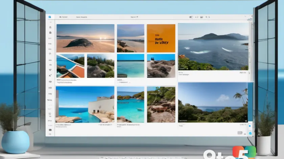Viewport: 284px width, 159px height.
Task: Click the blue app logo icon
Action: pyautogui.click(x=50, y=17)
